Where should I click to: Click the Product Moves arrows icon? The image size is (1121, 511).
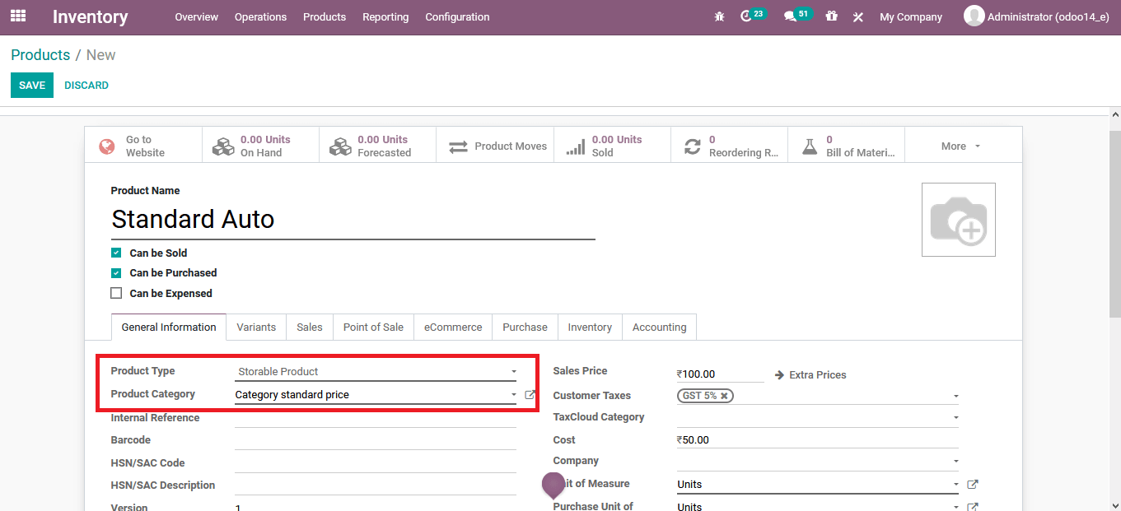point(458,146)
